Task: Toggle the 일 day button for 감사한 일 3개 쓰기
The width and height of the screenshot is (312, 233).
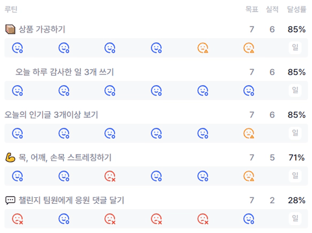Action: [295, 90]
